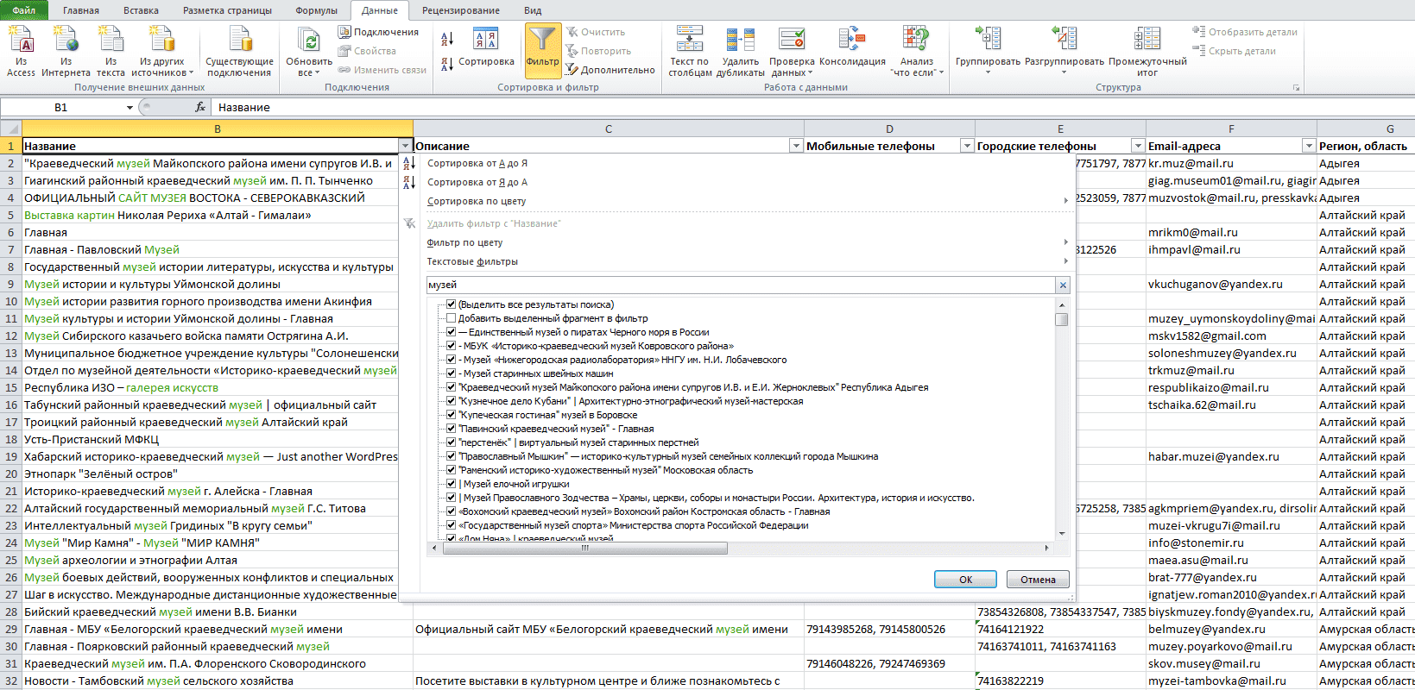Uncheck Купеческая гостиная музей в Боровске

[x=451, y=415]
